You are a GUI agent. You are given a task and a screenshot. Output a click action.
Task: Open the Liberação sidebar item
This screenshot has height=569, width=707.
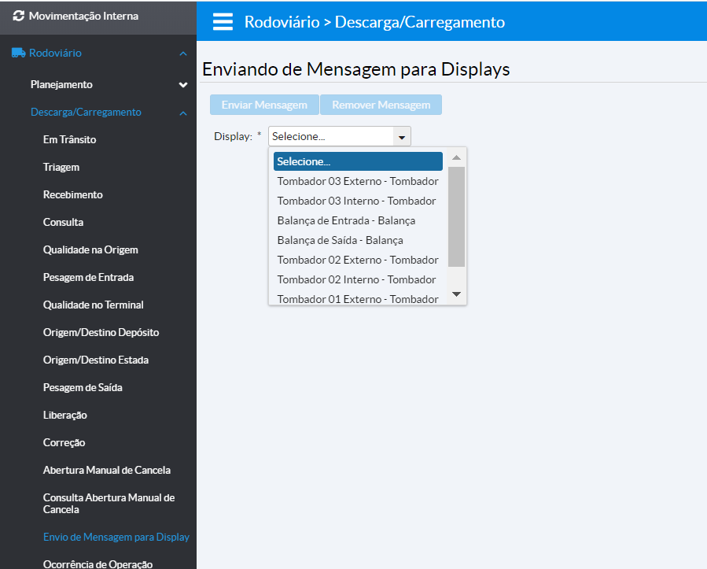(x=64, y=416)
